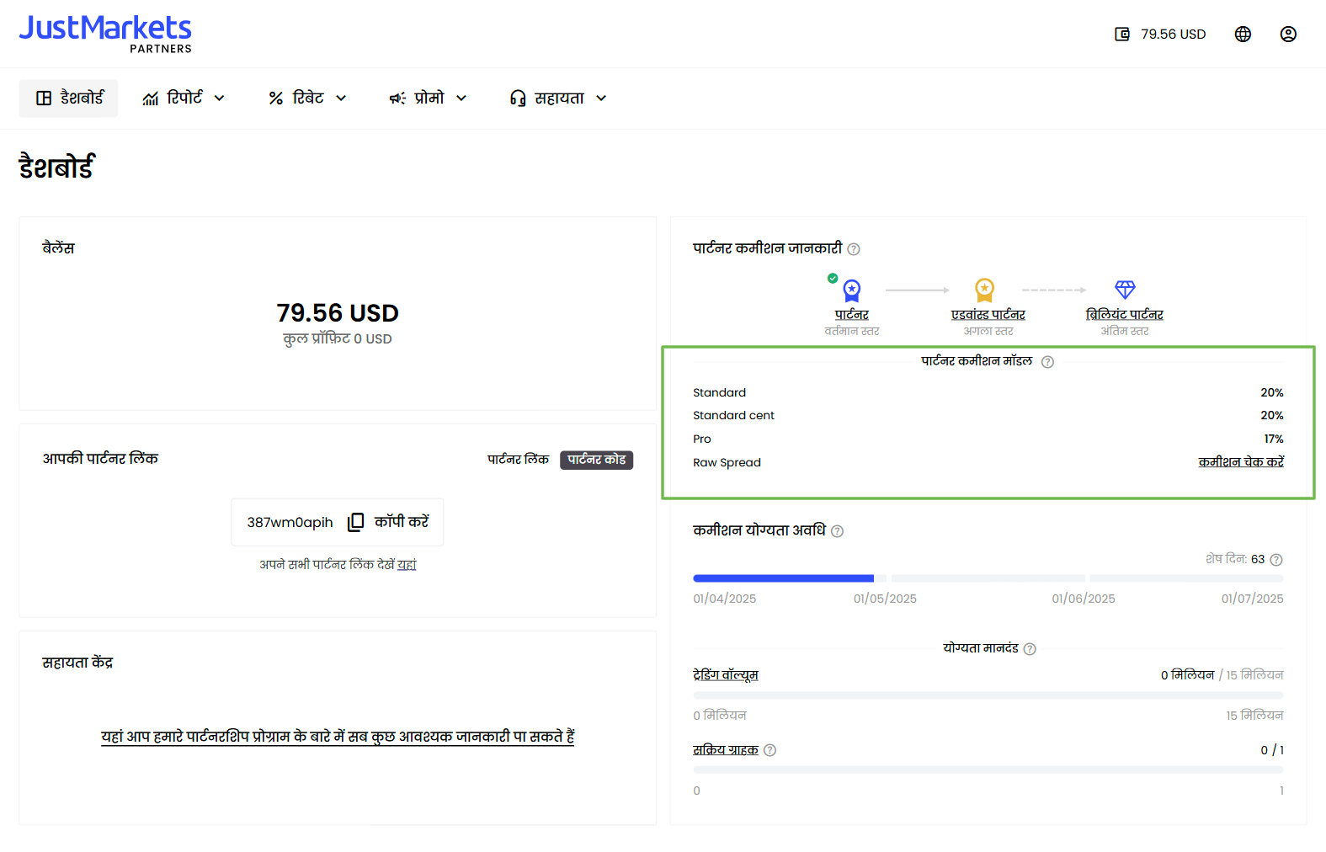The height and width of the screenshot is (852, 1326).
Task: Click help icon beside कमीशन योग्यता अवधि
Action: [x=837, y=531]
